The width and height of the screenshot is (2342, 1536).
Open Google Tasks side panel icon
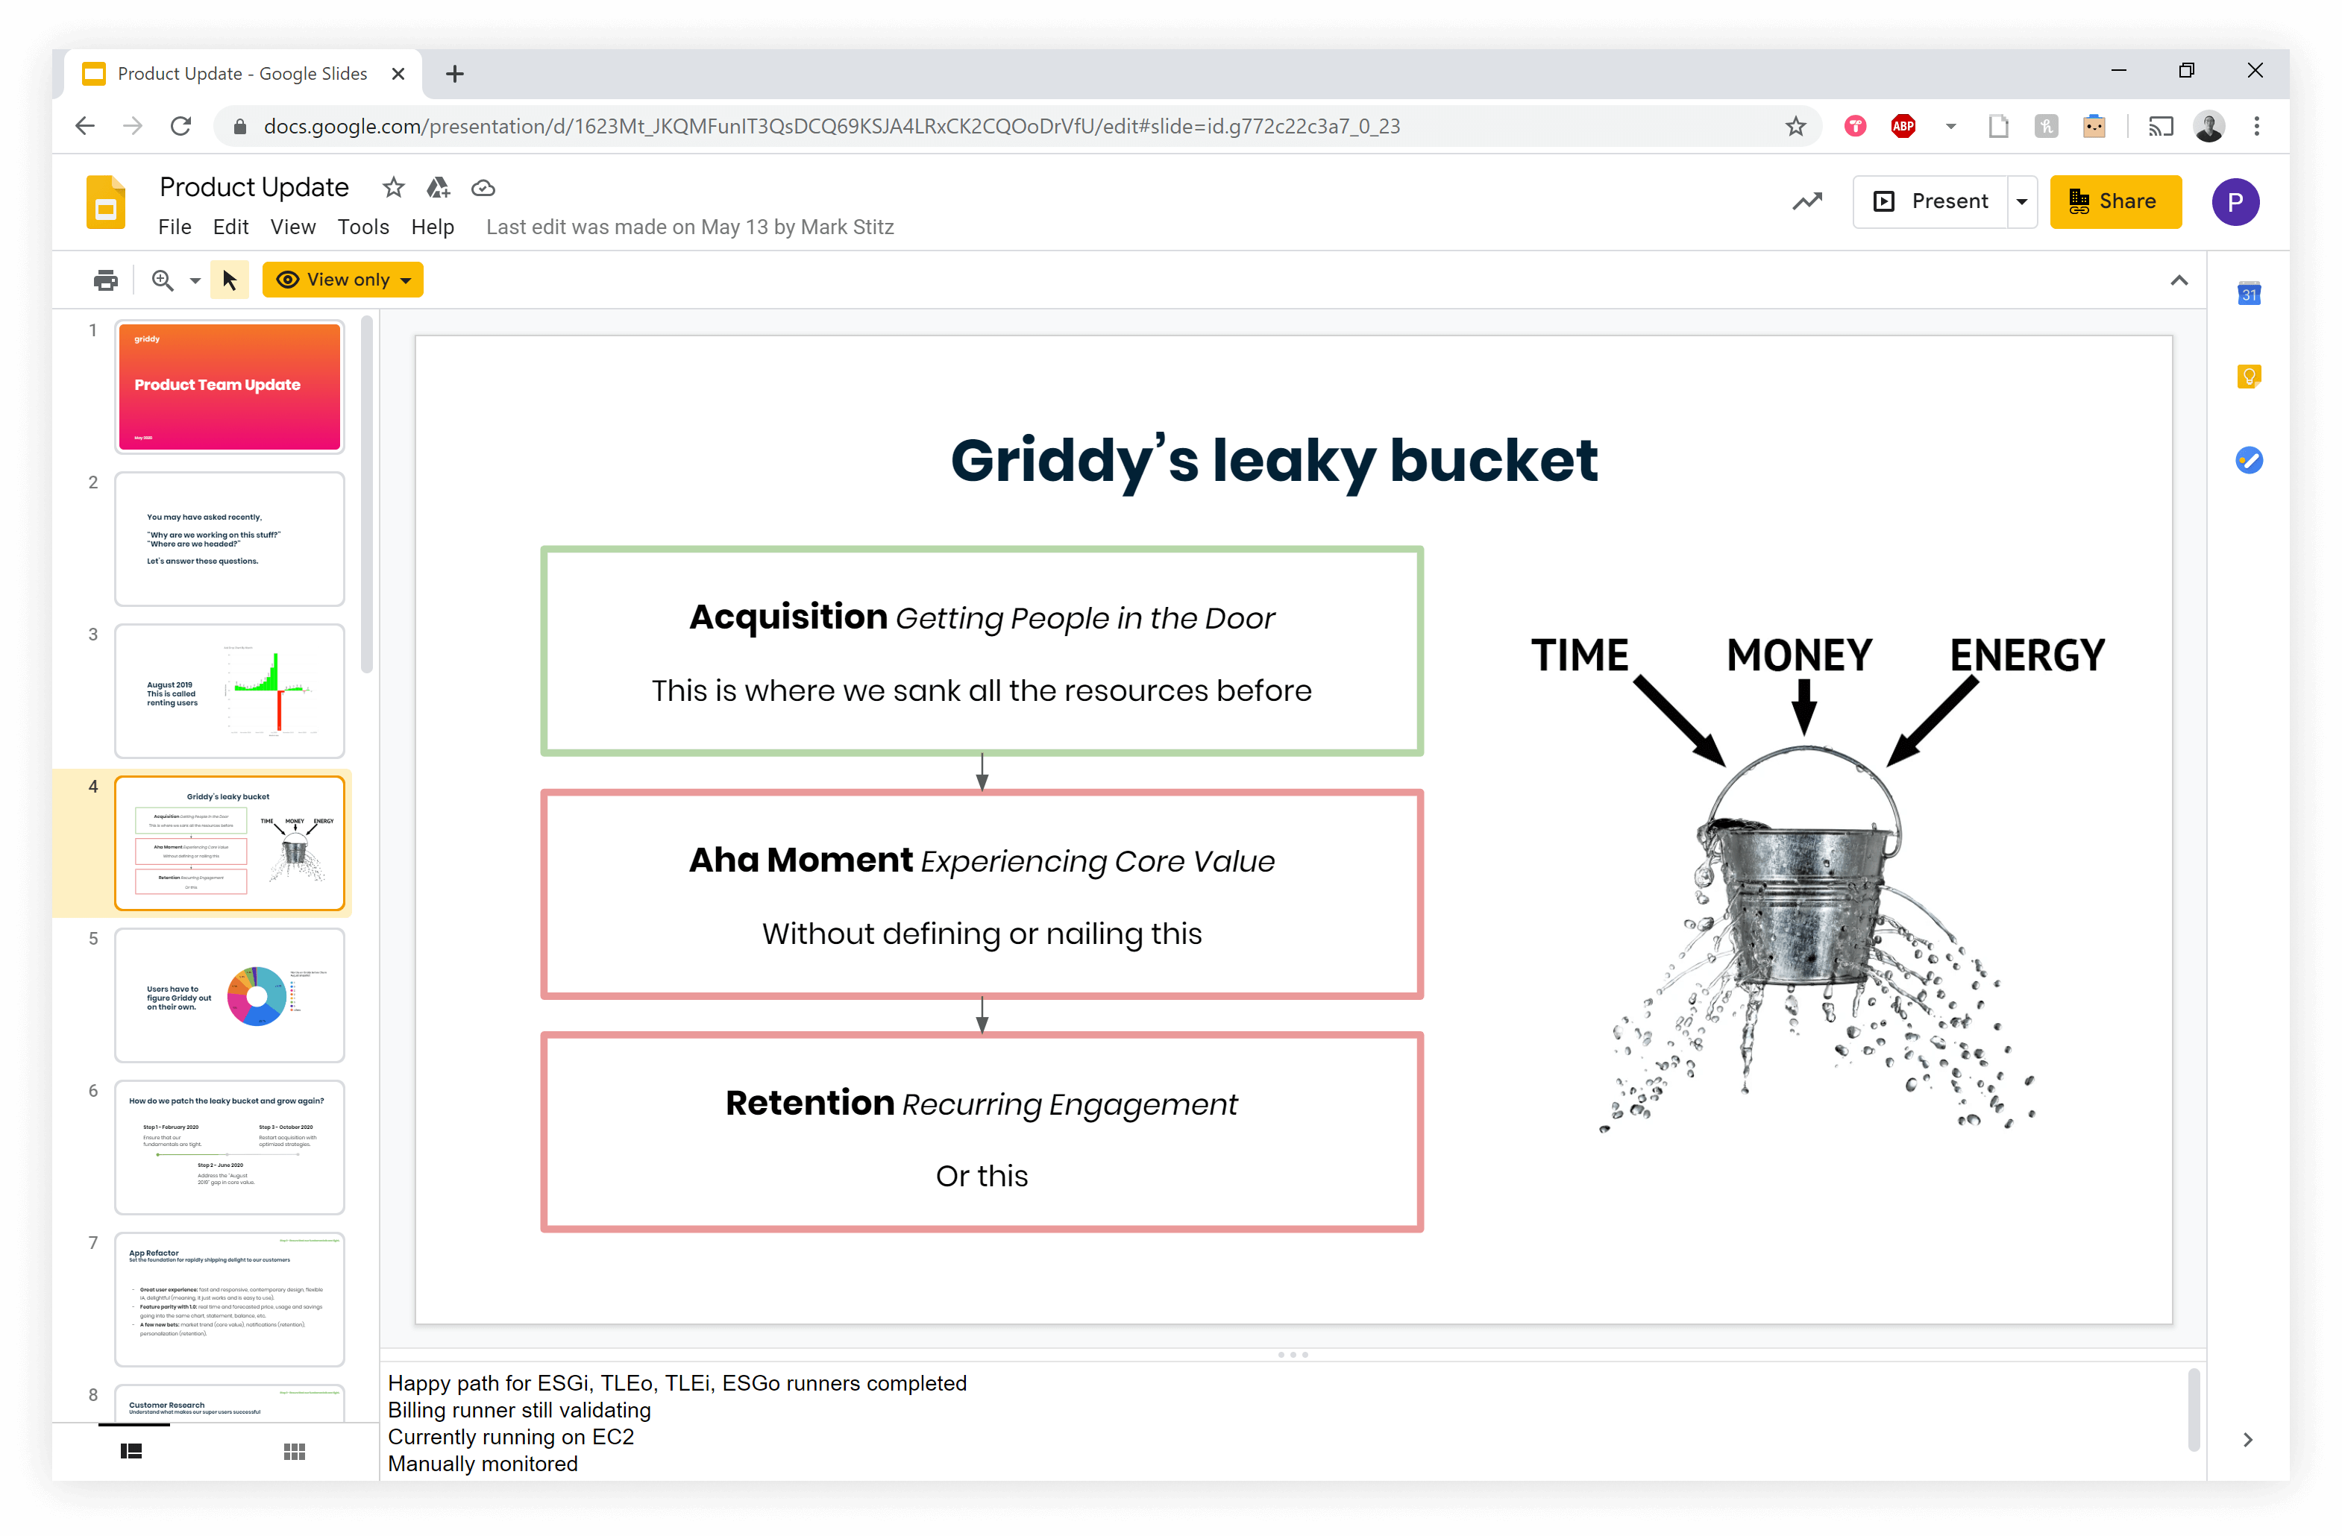tap(2249, 459)
